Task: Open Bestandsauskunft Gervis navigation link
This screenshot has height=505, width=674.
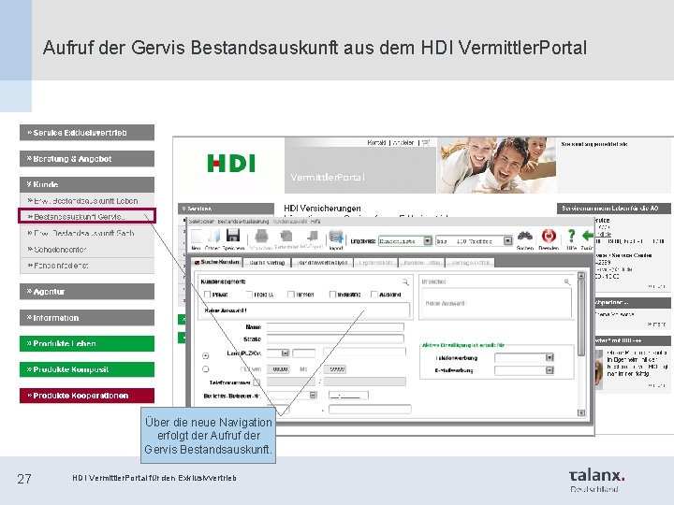Action: pyautogui.click(x=87, y=216)
